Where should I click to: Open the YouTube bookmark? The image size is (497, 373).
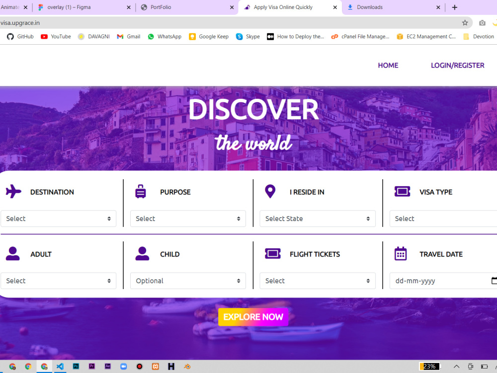56,36
